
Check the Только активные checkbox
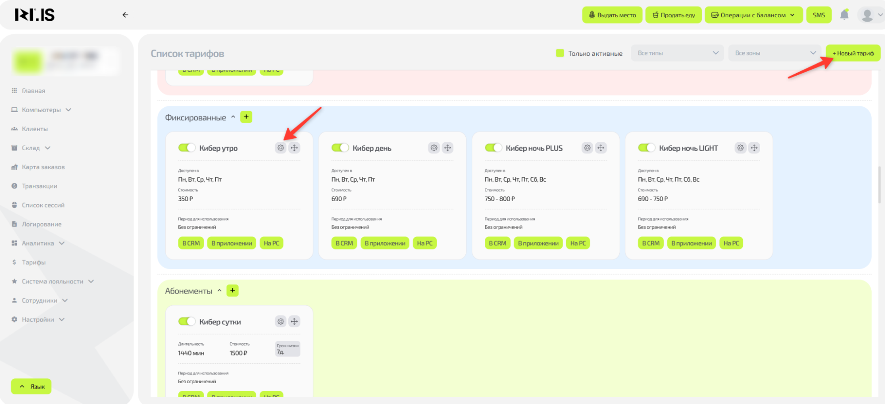point(560,53)
